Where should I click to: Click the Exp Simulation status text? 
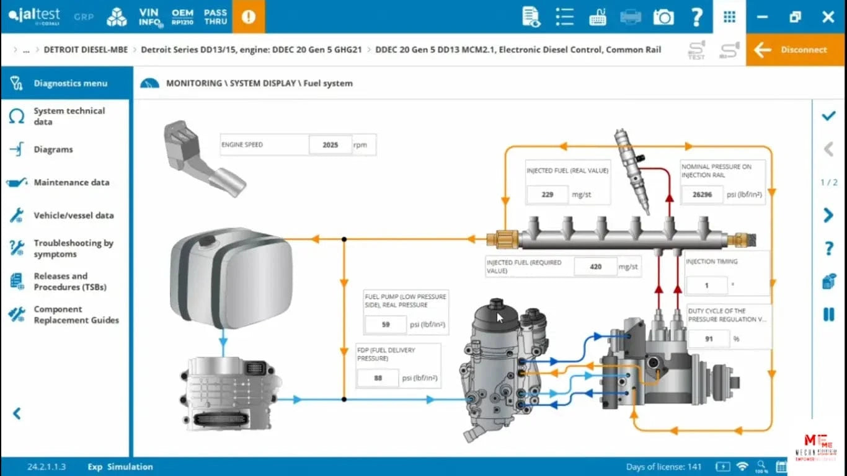[120, 467]
